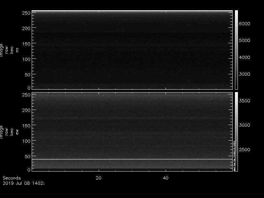Viewport: 264px width, 198px height.
Task: Click the bright horizontal line in lower plot
Action: click(x=132, y=159)
